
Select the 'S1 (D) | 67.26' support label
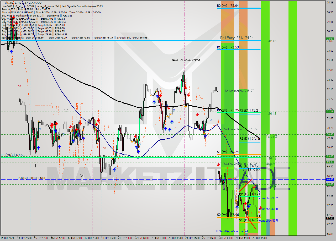click(x=249, y=220)
